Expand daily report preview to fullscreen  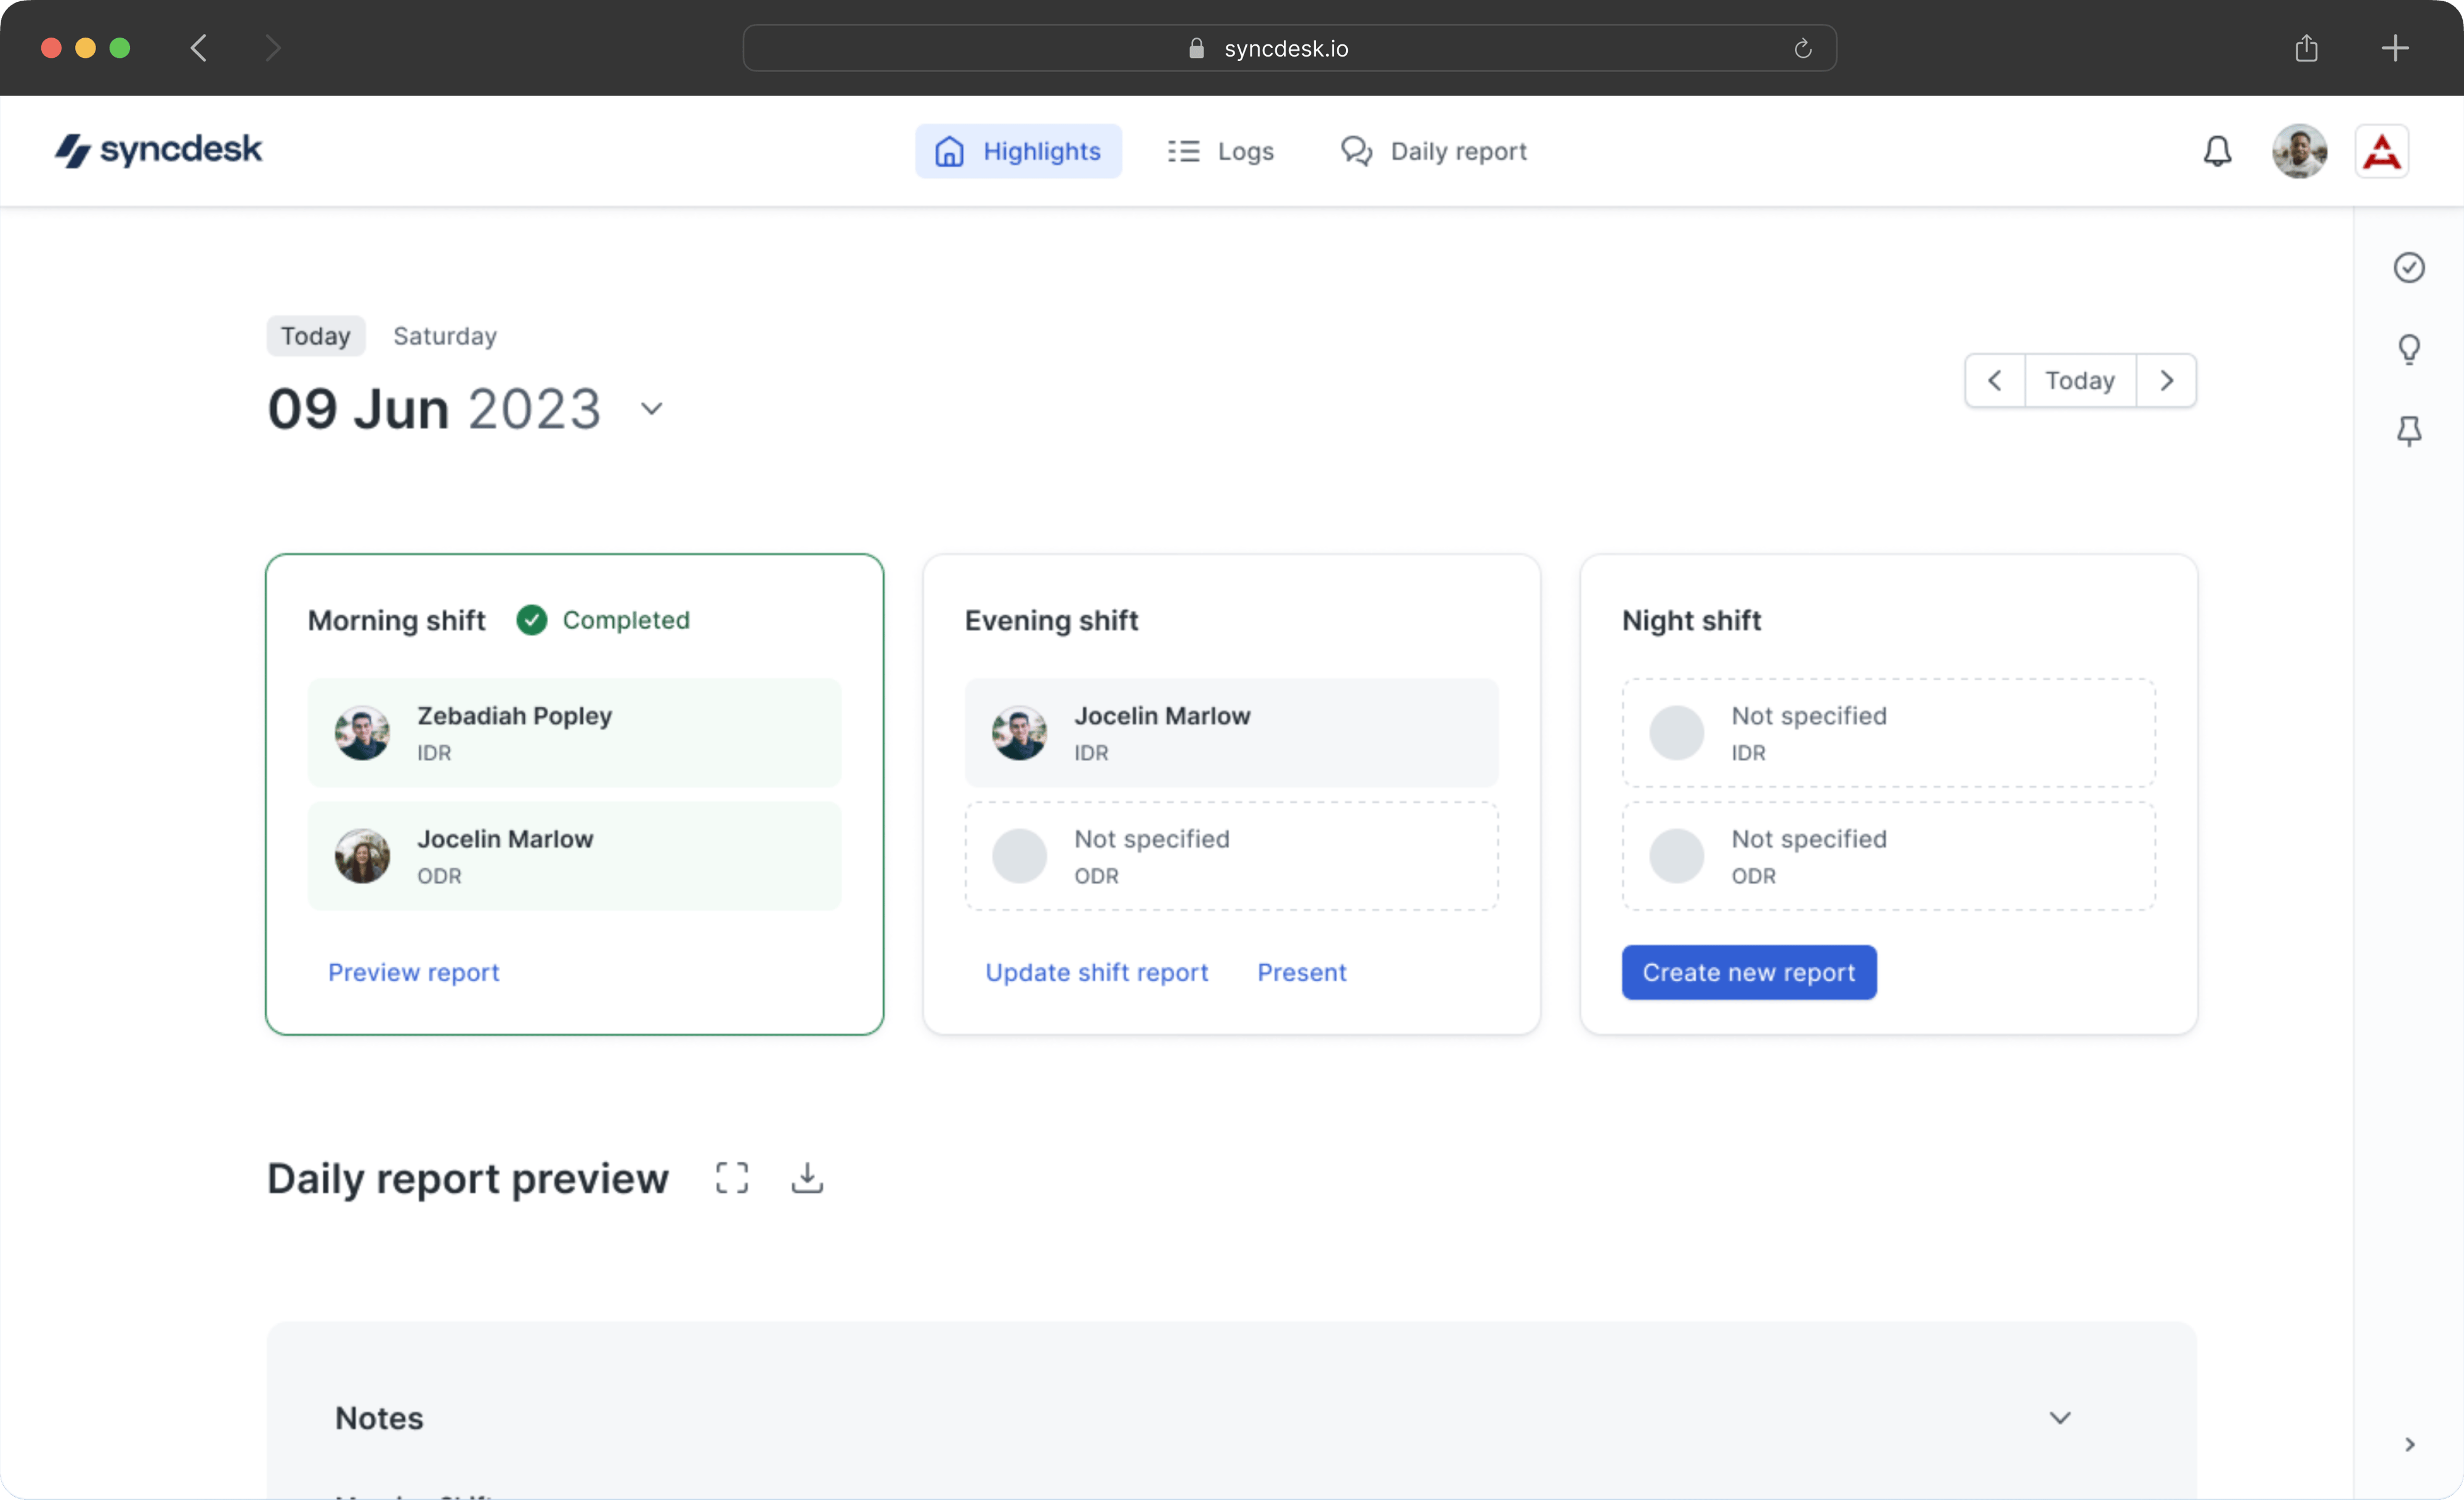coord(731,1177)
